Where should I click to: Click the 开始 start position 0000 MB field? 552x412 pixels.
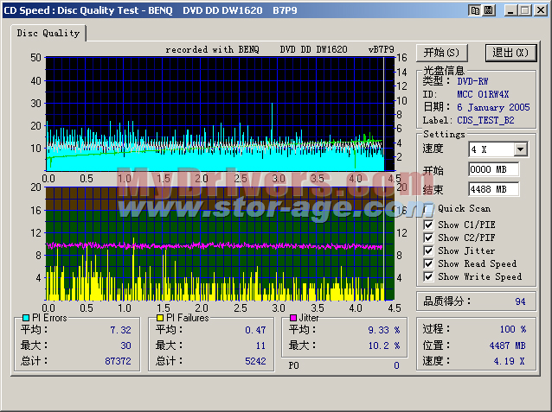(x=492, y=169)
